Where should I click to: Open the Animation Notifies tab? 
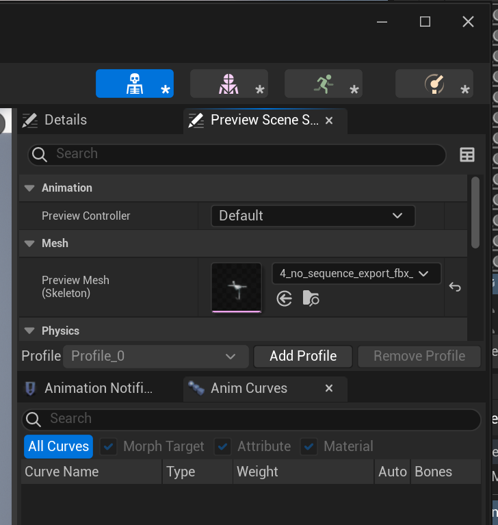pyautogui.click(x=98, y=388)
